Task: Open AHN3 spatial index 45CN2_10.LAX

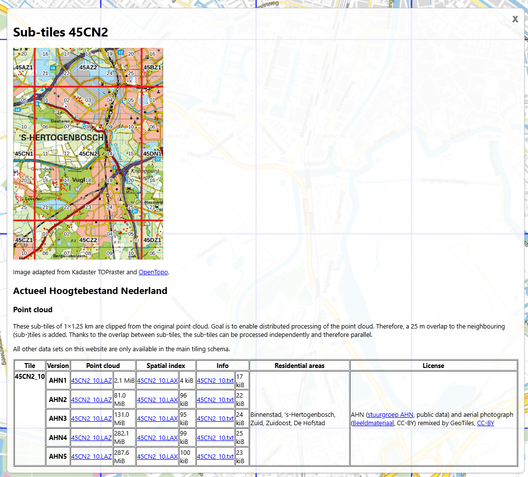Action: click(x=157, y=418)
